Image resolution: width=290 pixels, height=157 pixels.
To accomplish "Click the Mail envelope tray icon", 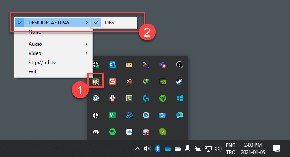I will pos(129,65).
